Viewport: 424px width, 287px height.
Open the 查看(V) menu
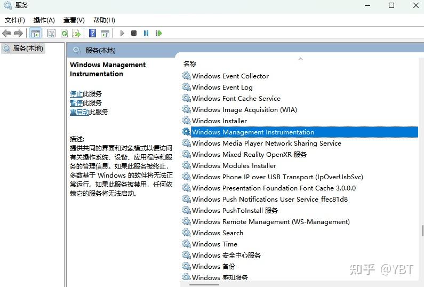74,20
